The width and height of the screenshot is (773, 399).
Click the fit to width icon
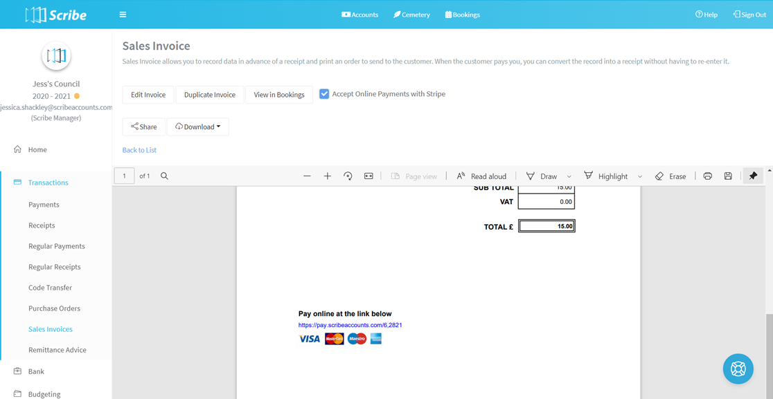(368, 176)
